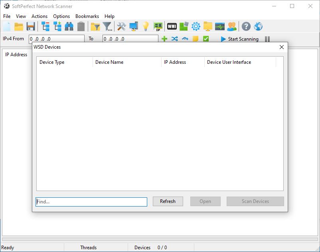Click the IPv4 From address field
The height and width of the screenshot is (252, 320).
point(57,39)
